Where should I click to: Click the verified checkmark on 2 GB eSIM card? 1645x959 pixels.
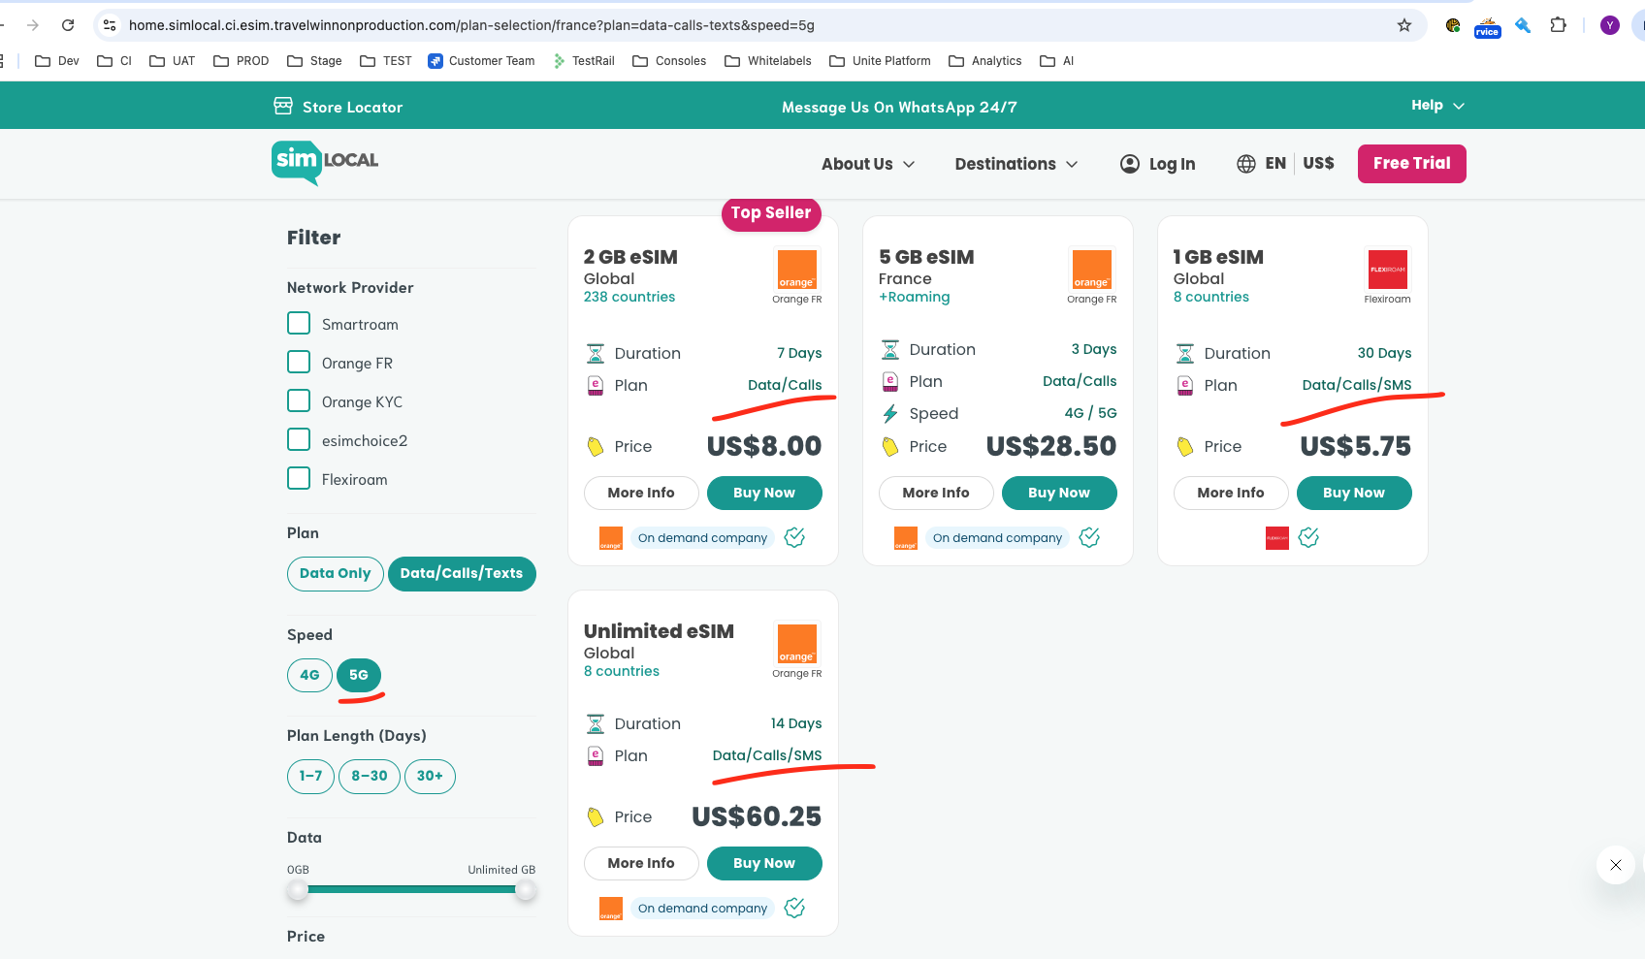pyautogui.click(x=794, y=537)
